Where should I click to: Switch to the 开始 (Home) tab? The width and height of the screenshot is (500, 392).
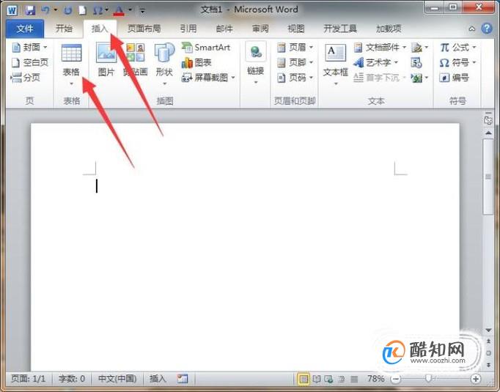(x=64, y=29)
